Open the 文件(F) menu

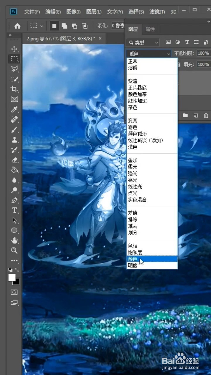(32, 12)
